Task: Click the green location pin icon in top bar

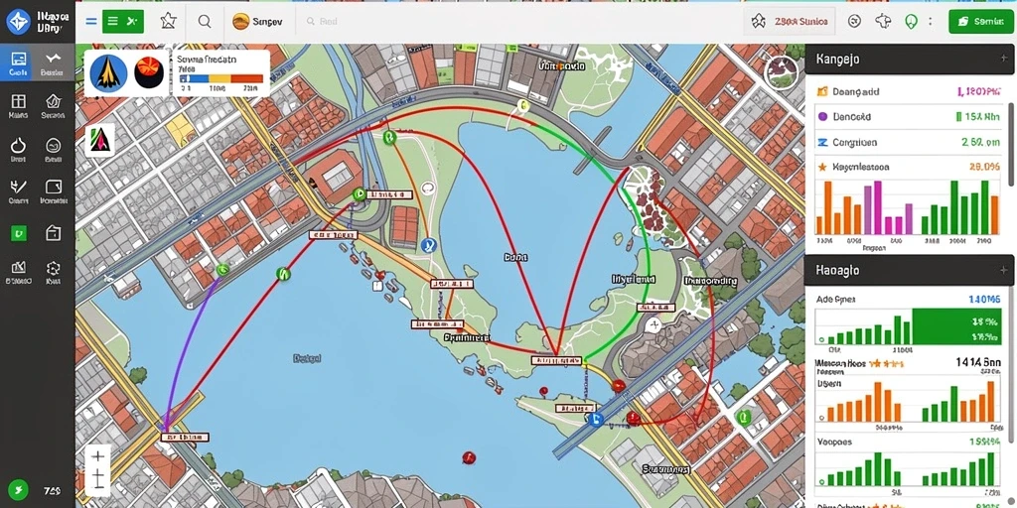Action: (x=912, y=22)
